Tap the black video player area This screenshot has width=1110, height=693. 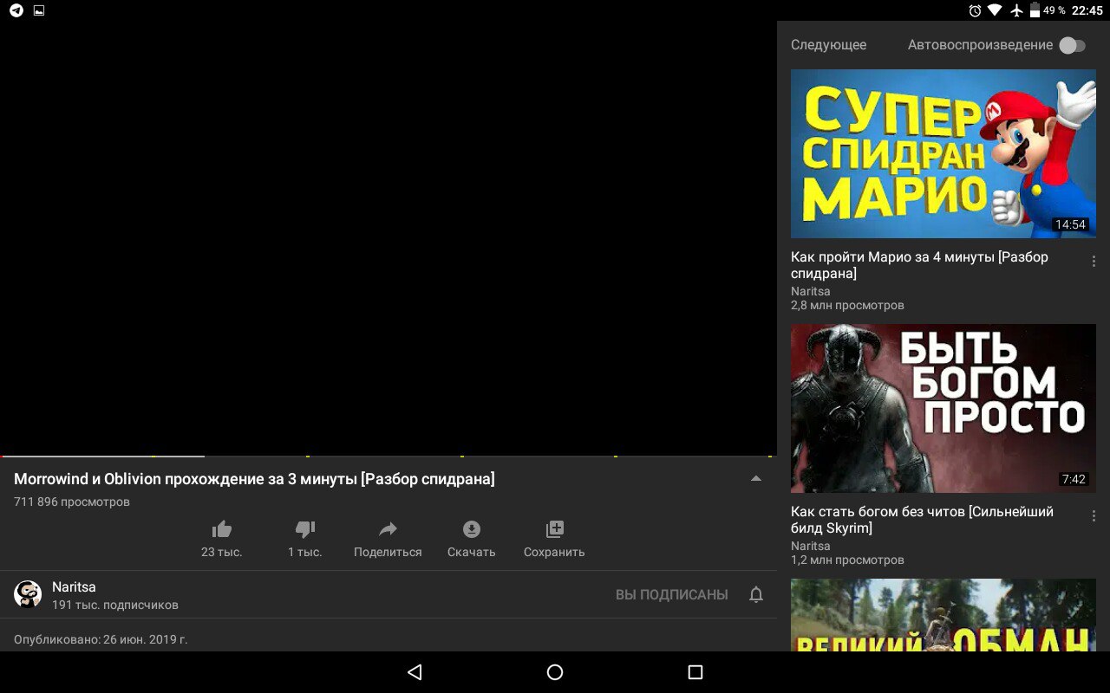click(388, 236)
